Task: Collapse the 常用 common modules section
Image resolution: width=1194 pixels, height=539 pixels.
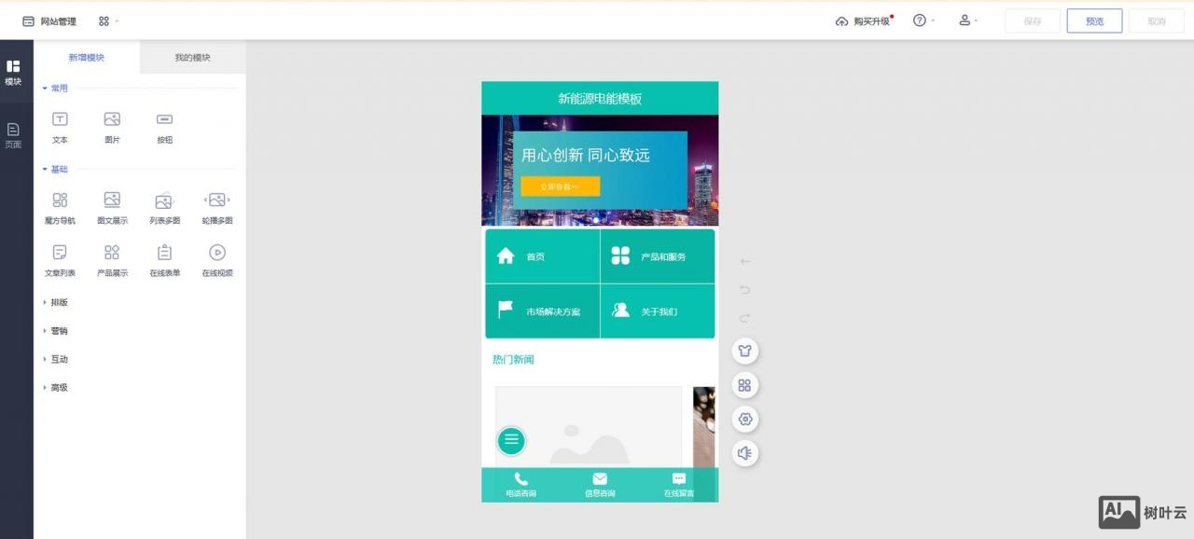Action: click(x=58, y=89)
